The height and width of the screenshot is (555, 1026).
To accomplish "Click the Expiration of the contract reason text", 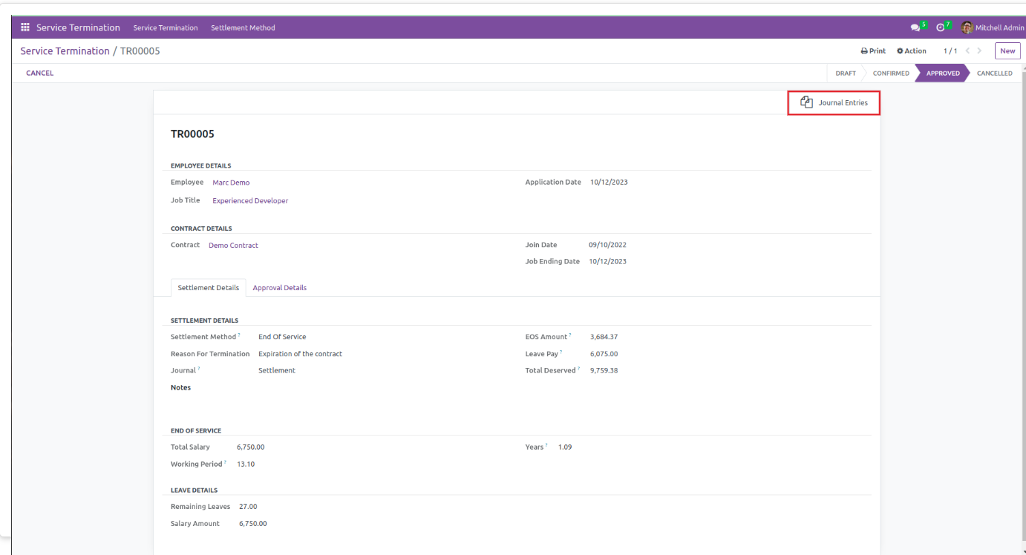I will [300, 354].
